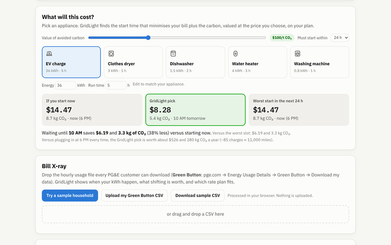Image resolution: width=391 pixels, height=245 pixels.
Task: Click the If you start now card
Action: click(92, 110)
